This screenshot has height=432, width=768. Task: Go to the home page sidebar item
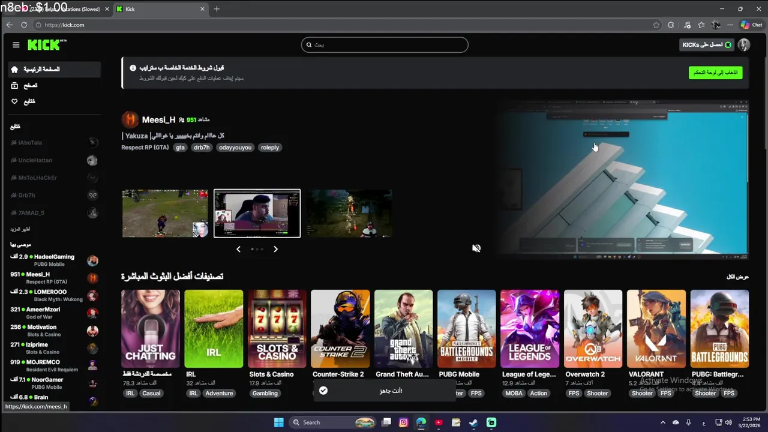click(x=54, y=70)
